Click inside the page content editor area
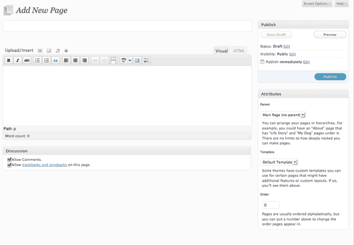The image size is (354, 245). (127, 95)
